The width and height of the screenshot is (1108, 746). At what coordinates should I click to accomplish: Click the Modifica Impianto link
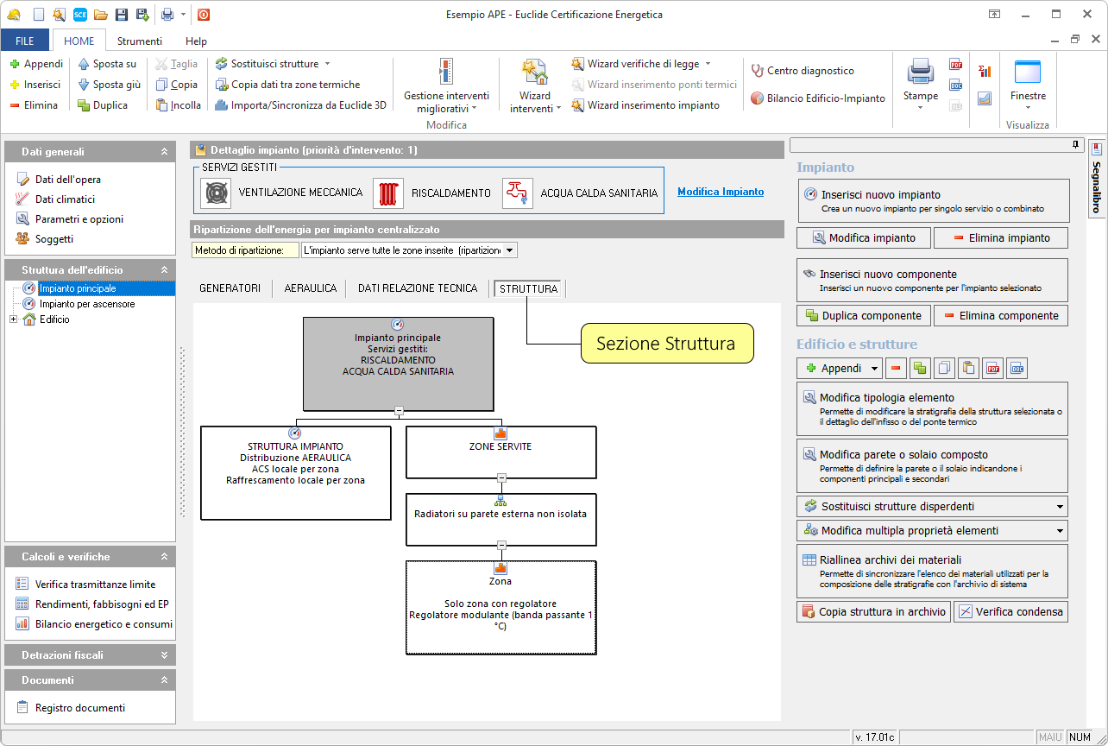point(720,192)
